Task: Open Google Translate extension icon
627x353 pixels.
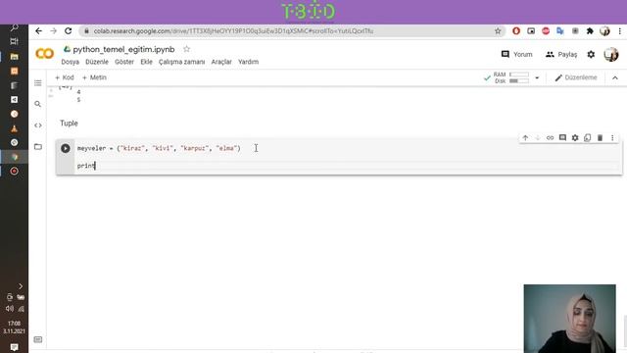Action: (x=560, y=30)
